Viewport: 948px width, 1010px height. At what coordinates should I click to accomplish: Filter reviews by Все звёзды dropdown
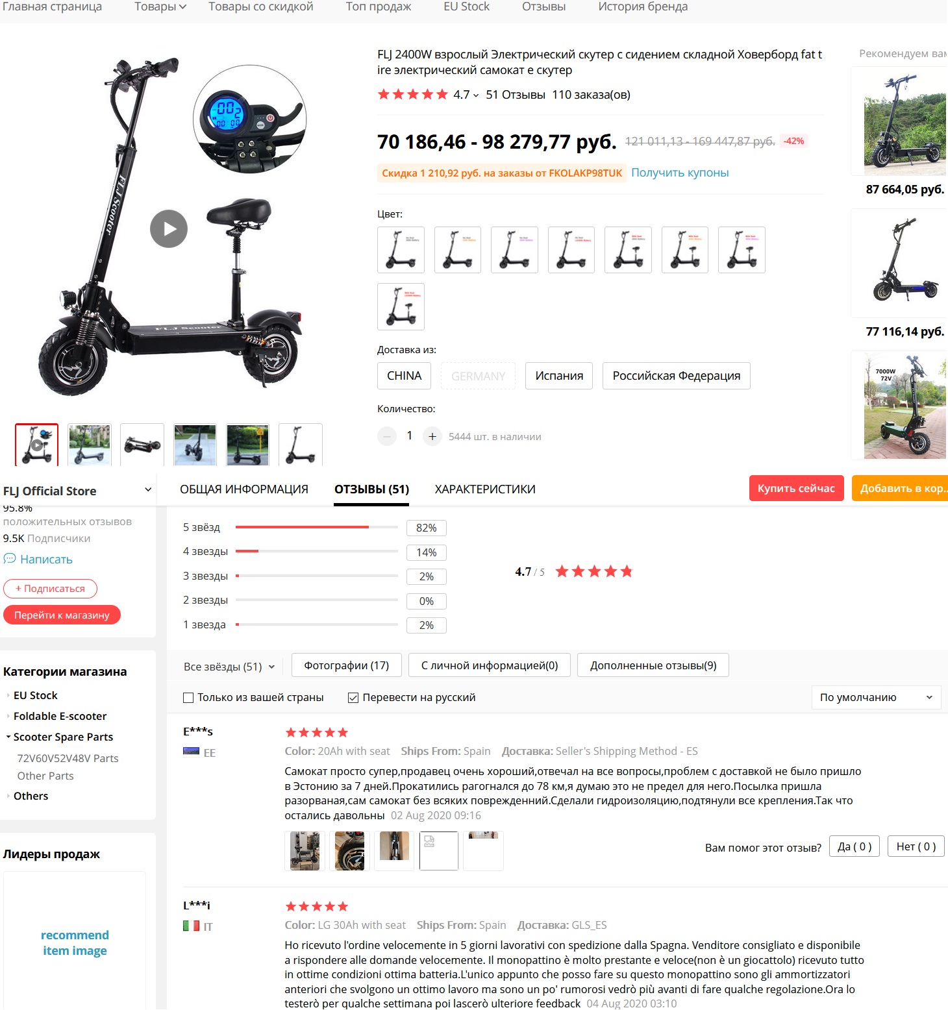tap(229, 667)
